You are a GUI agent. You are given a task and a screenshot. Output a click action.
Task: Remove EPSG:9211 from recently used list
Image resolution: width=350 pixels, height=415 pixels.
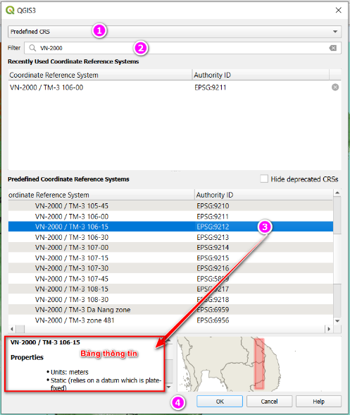(335, 88)
